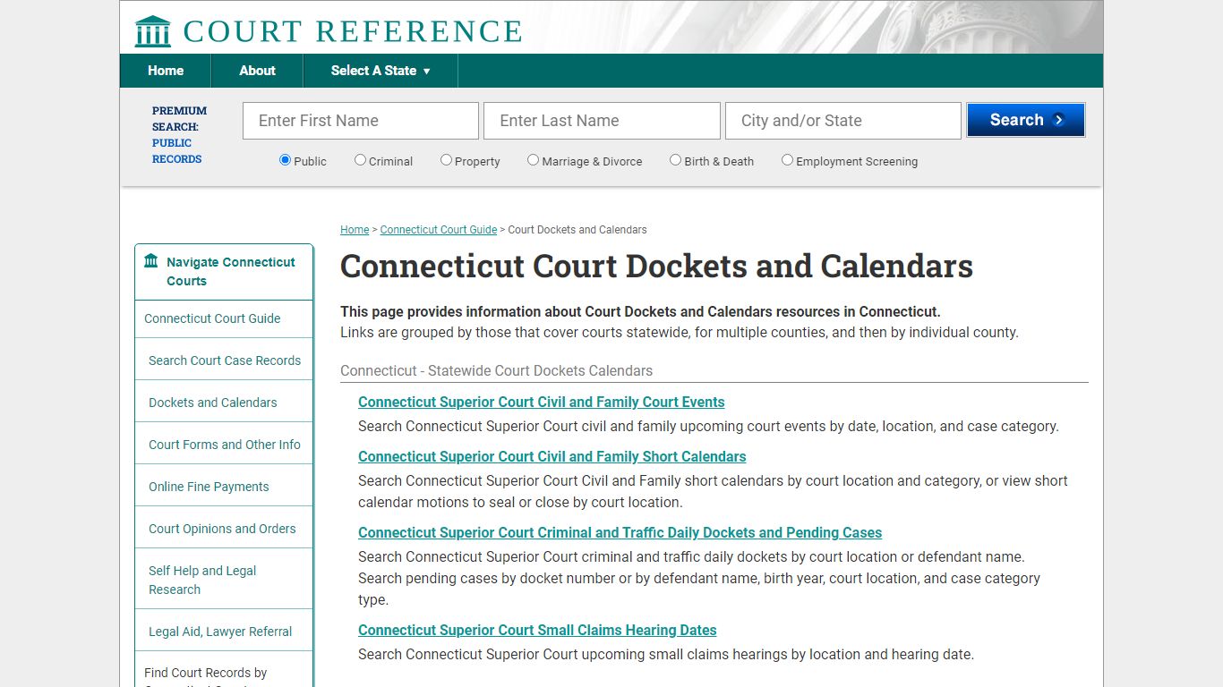Open Connecticut Court Guide in sidebar
This screenshot has height=687, width=1223.
212,318
